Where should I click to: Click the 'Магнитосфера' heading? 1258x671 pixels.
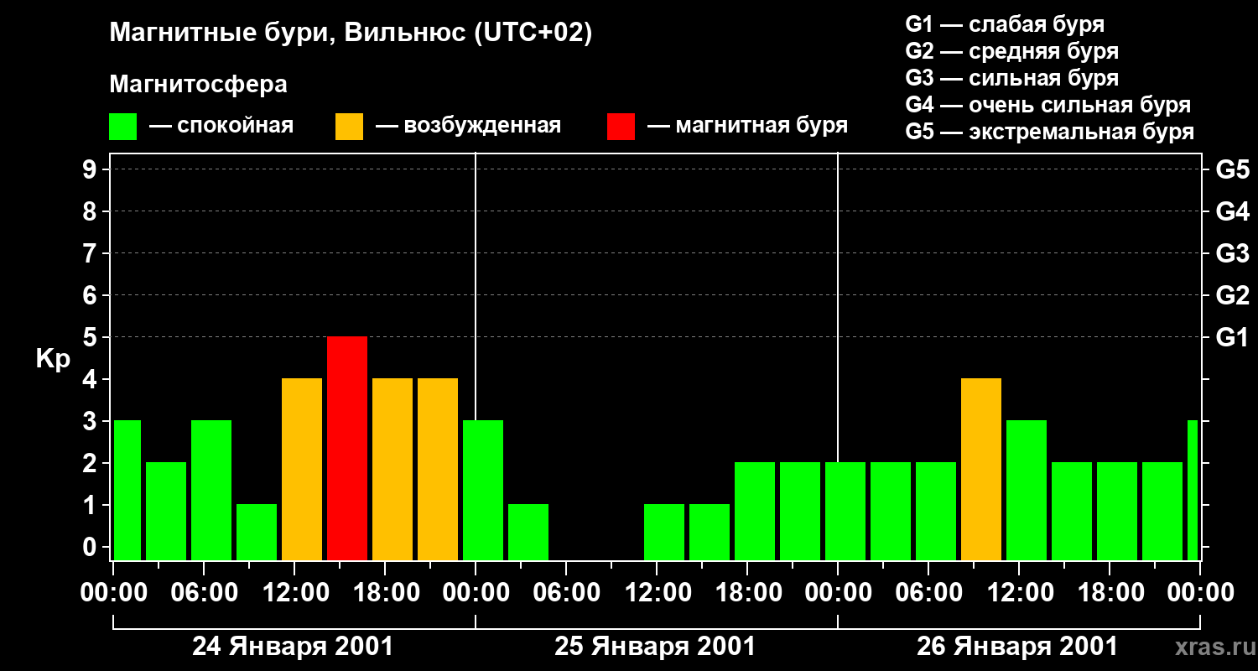[x=198, y=85]
